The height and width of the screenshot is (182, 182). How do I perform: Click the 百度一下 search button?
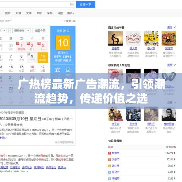coord(85,5)
